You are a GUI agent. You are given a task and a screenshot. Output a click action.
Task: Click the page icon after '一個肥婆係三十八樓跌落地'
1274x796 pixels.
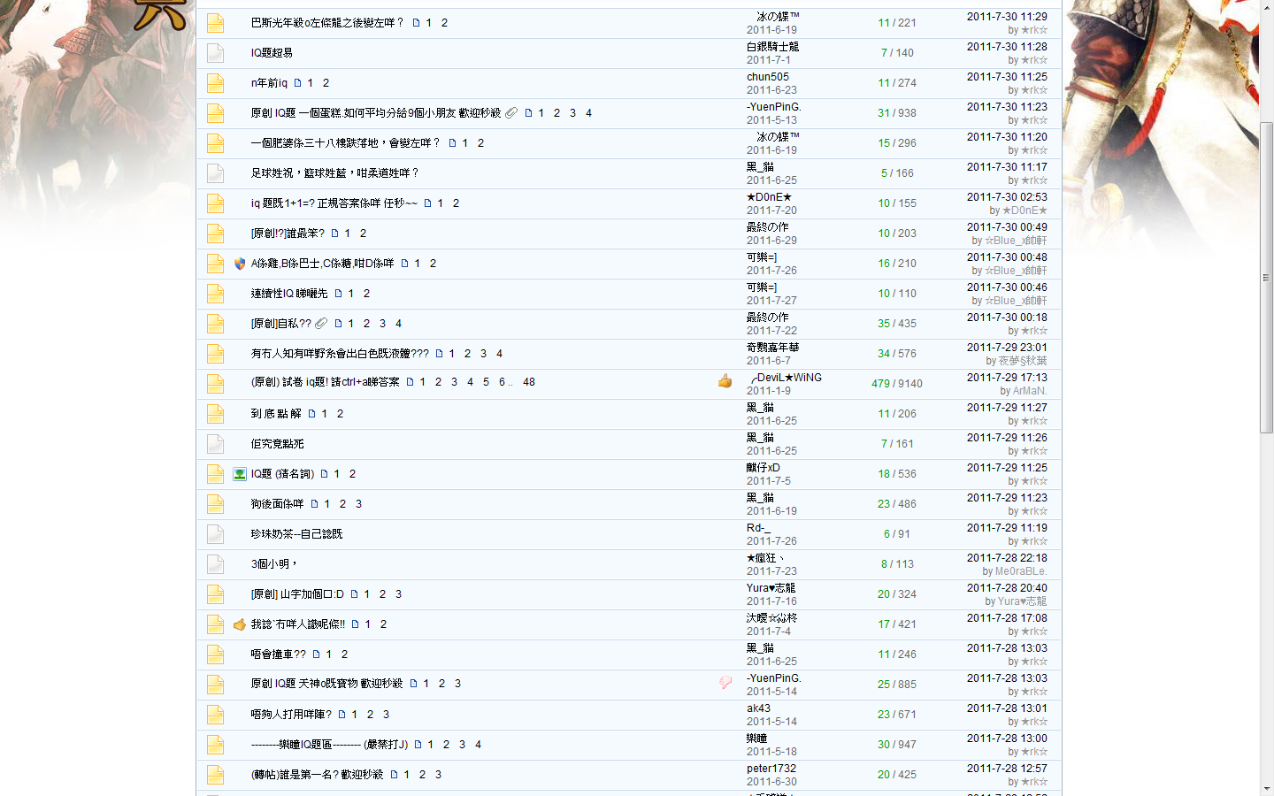(452, 143)
